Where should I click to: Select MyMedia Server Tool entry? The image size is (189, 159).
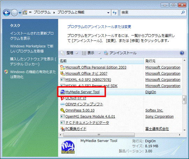(x=82, y=92)
